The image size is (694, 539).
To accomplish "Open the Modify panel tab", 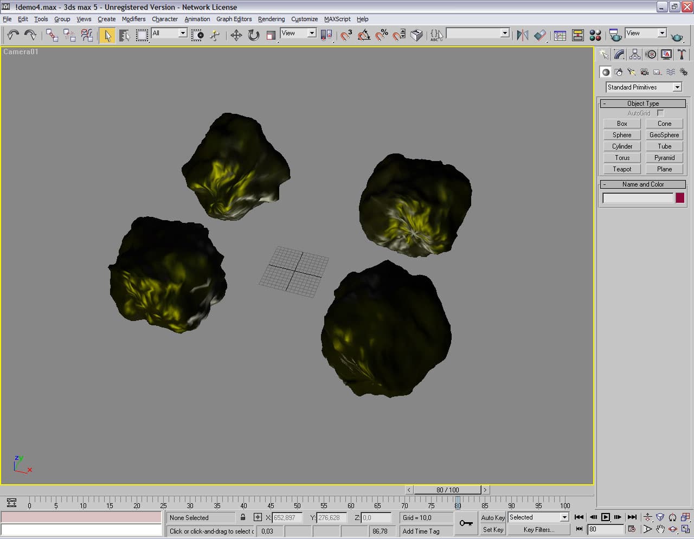I will tap(619, 54).
